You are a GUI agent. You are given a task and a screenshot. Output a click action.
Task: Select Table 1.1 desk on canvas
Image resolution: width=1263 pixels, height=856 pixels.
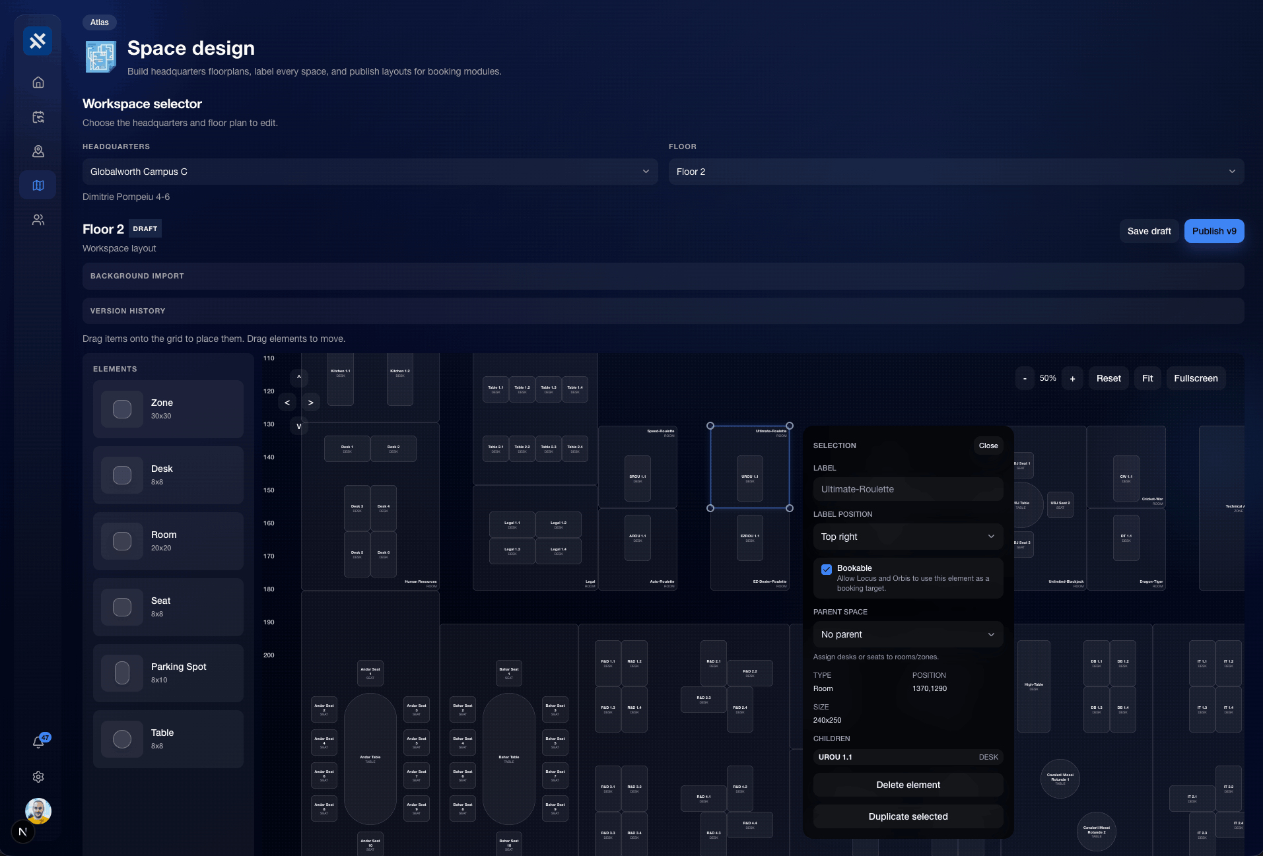click(x=496, y=389)
